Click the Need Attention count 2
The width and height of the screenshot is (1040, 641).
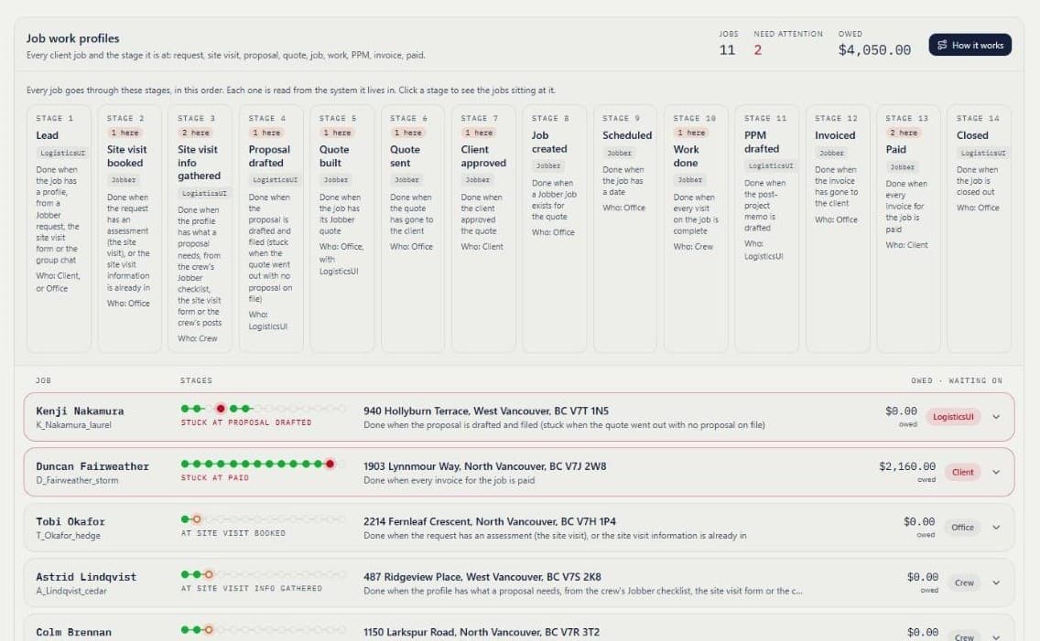pyautogui.click(x=757, y=49)
